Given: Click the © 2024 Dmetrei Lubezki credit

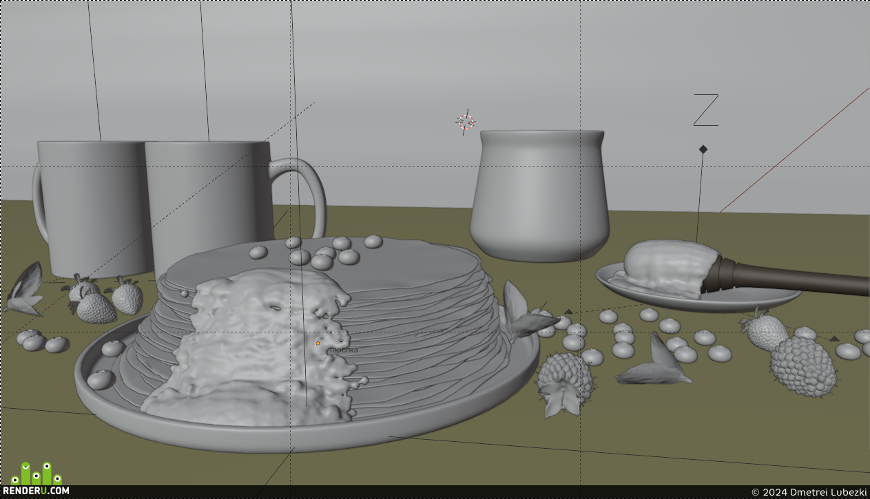Looking at the screenshot, I should coord(809,492).
